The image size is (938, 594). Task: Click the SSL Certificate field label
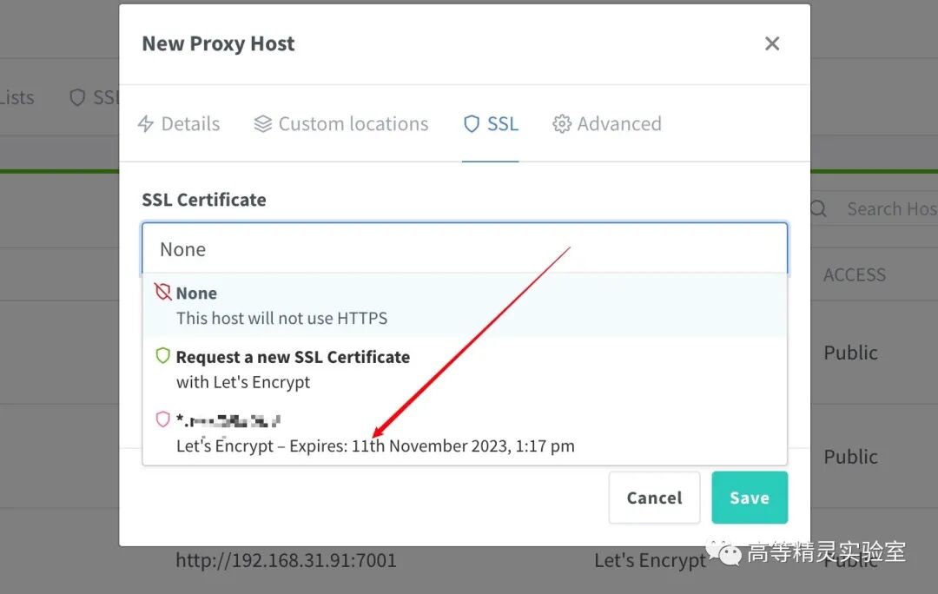point(204,200)
